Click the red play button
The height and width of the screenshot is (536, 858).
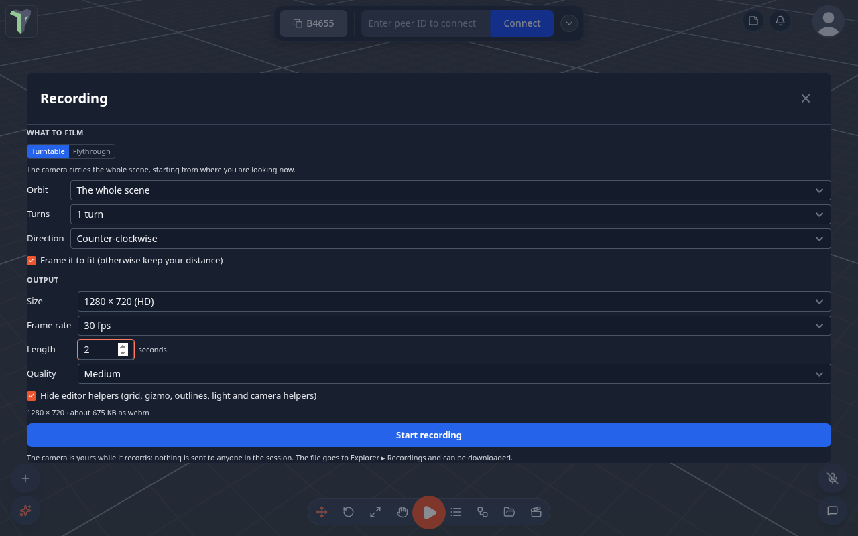pos(429,513)
